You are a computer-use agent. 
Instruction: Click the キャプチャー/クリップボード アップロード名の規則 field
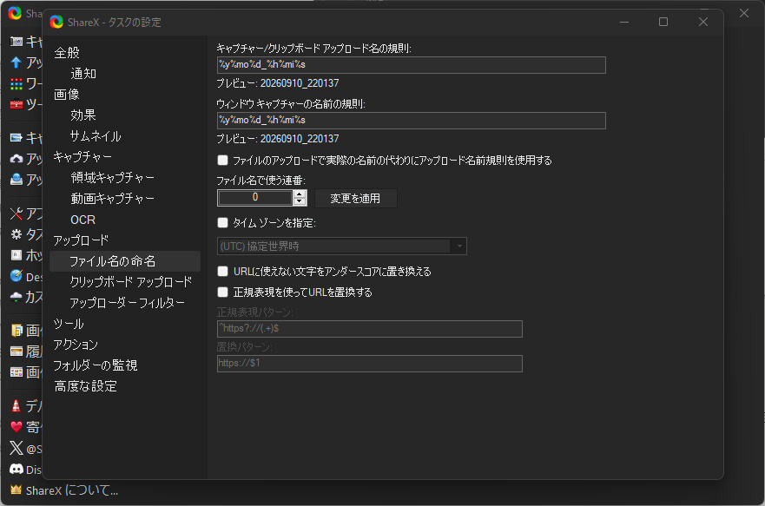pos(412,65)
